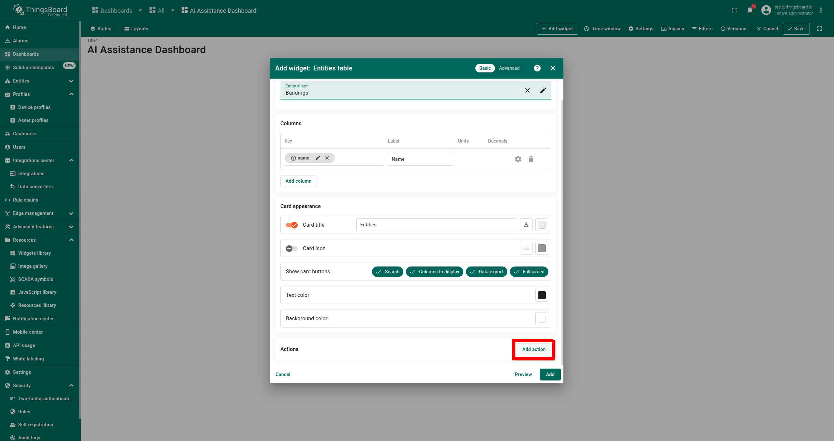Viewport: 834px width, 441px height.
Task: Click the Add column button
Action: pos(298,181)
